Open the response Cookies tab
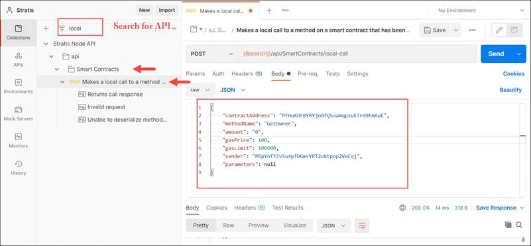The height and width of the screenshot is (246, 531). click(x=216, y=208)
